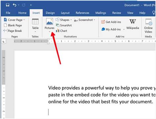Switch to the References tab
The width and height of the screenshot is (156, 119).
tap(82, 13)
